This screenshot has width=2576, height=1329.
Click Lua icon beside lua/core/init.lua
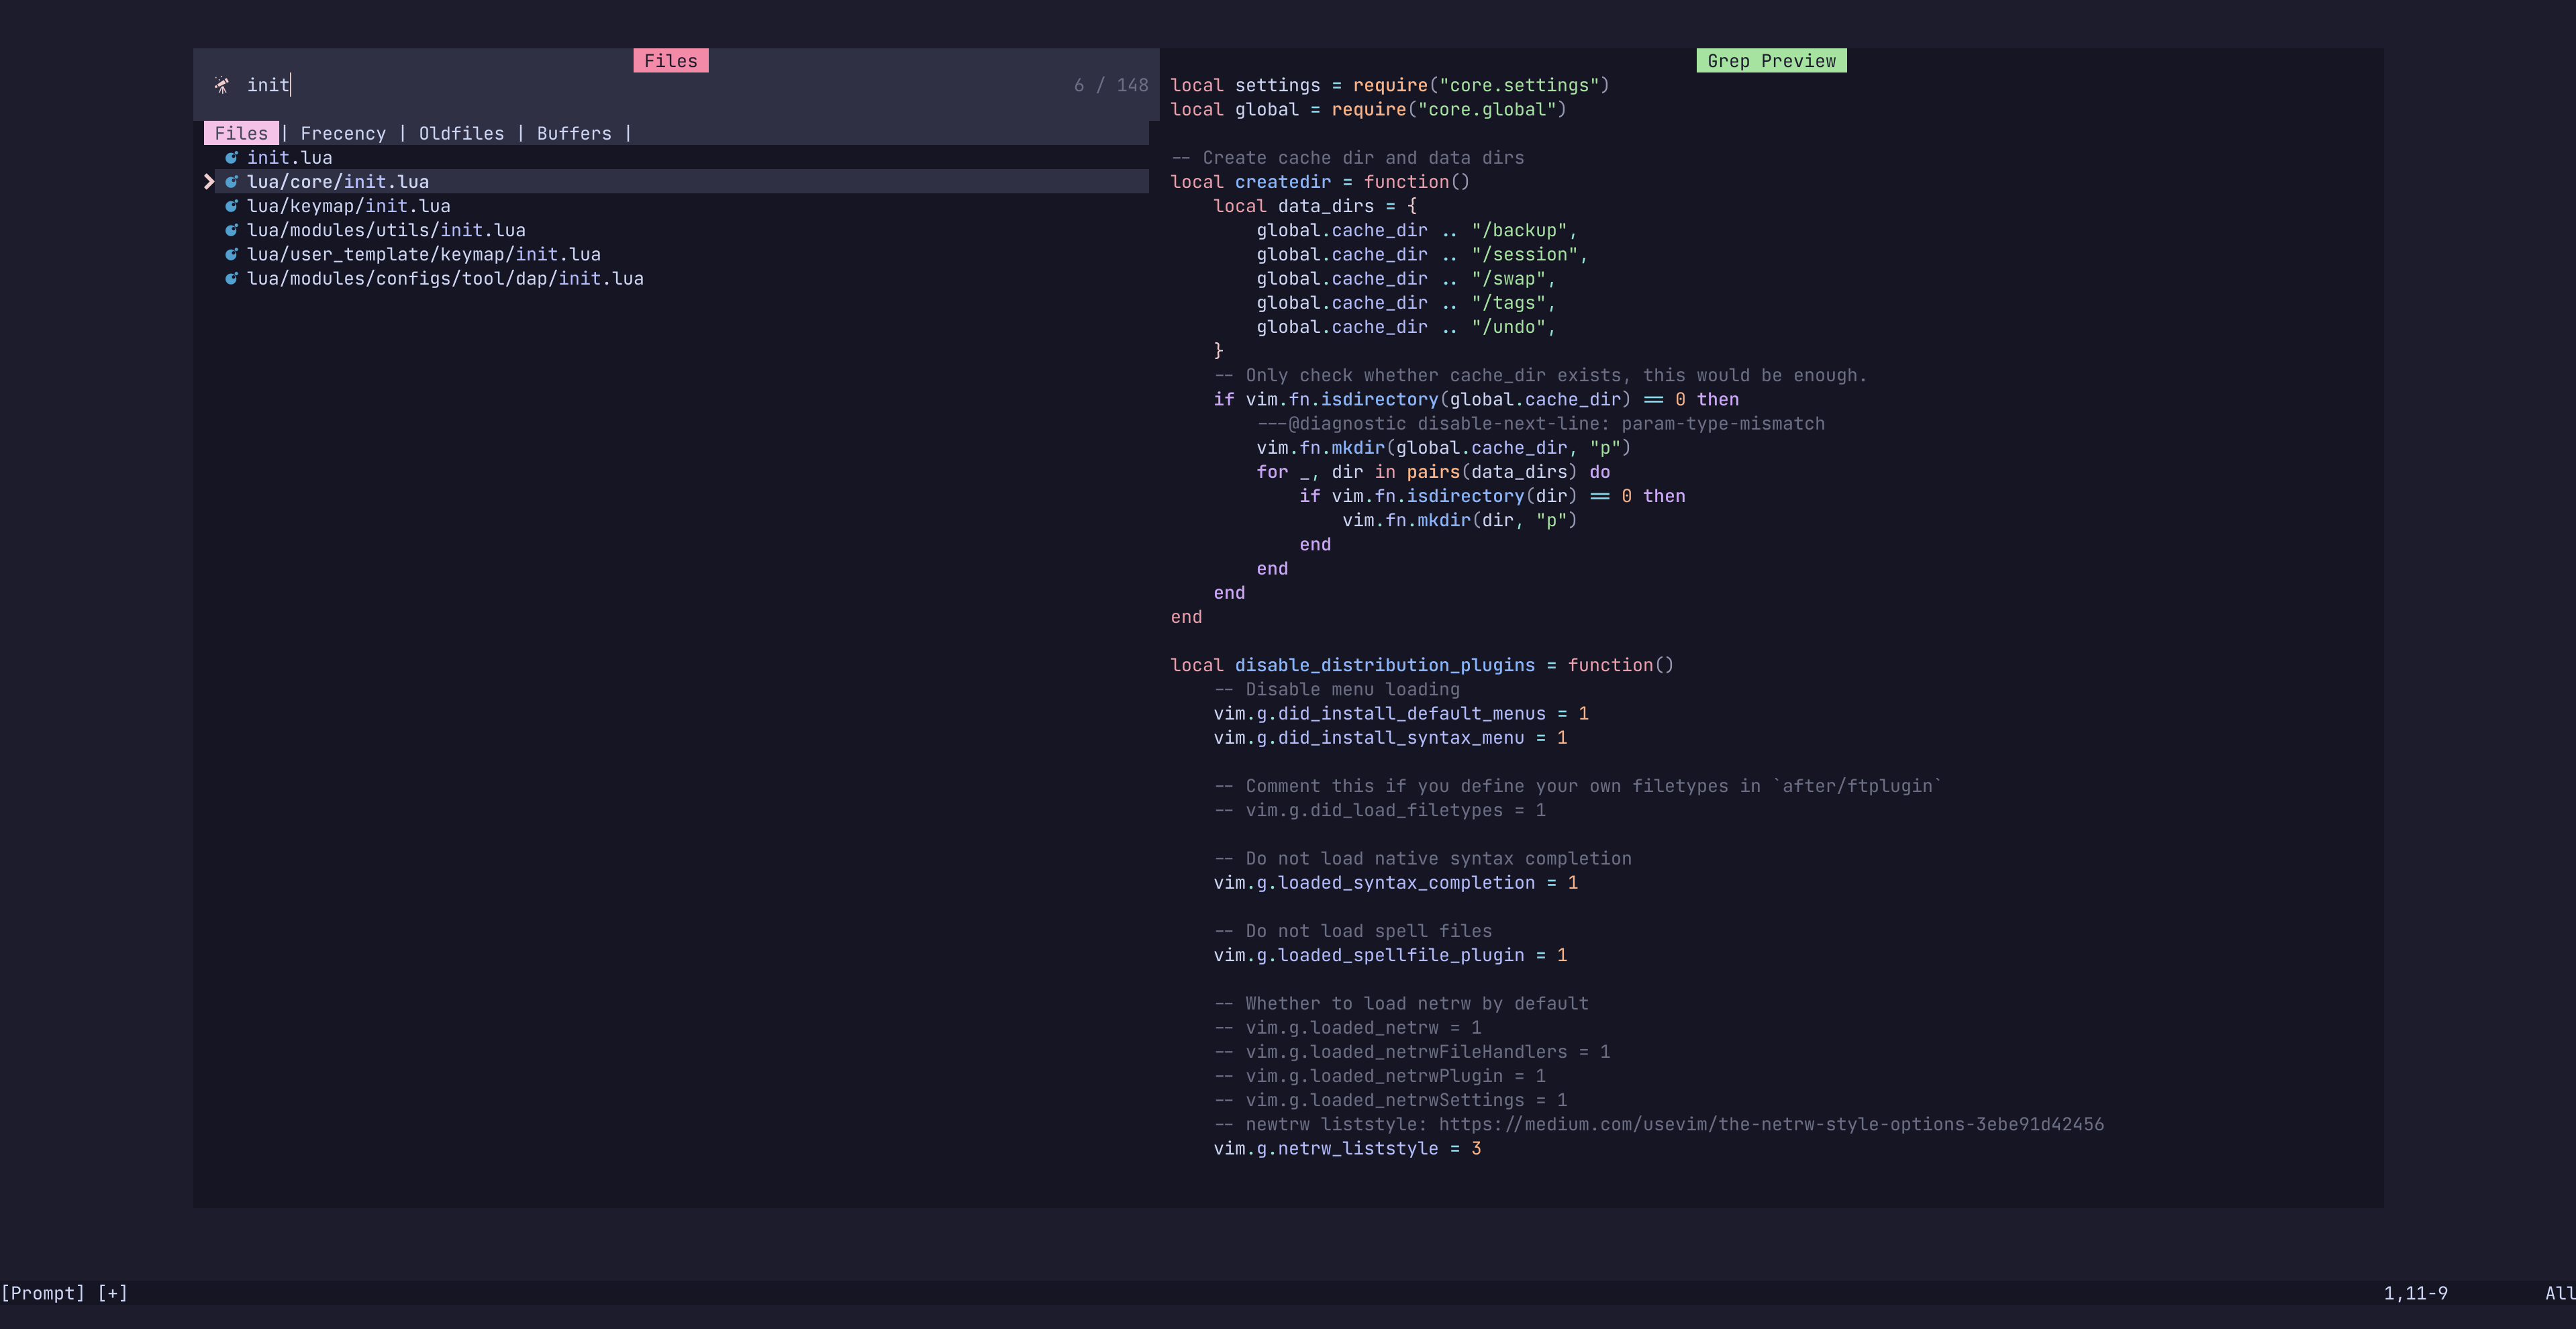coord(231,181)
